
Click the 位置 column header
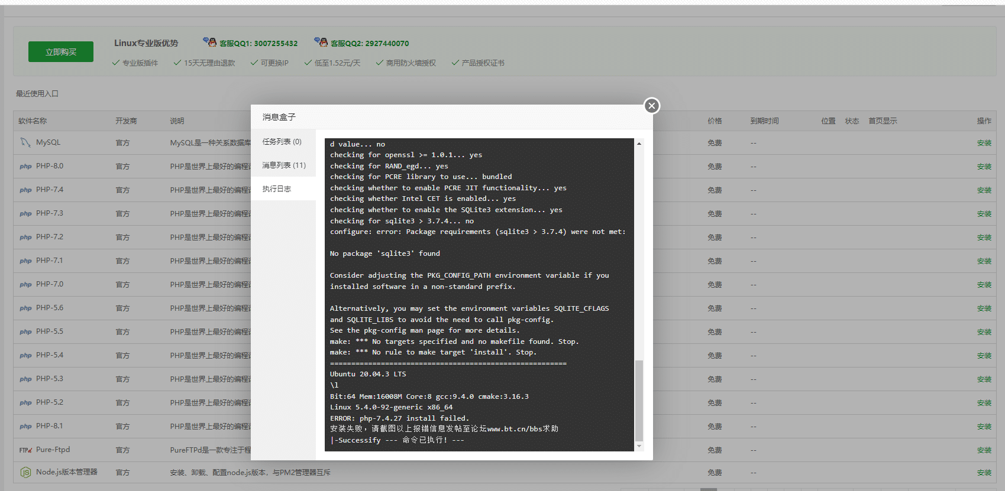(x=828, y=121)
